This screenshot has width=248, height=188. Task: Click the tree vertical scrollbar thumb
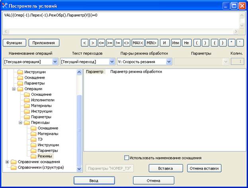[x=79, y=130]
